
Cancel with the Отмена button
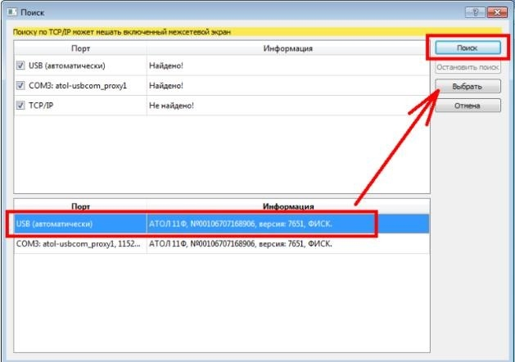point(468,106)
